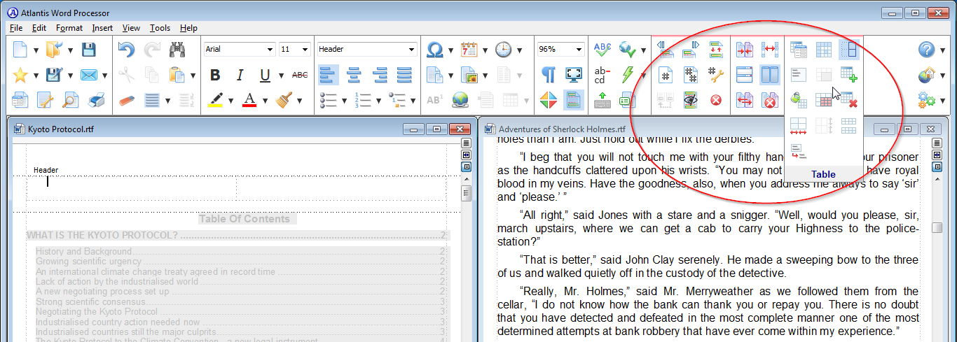
Task: Click the Save floppy disk icon
Action: [89, 50]
